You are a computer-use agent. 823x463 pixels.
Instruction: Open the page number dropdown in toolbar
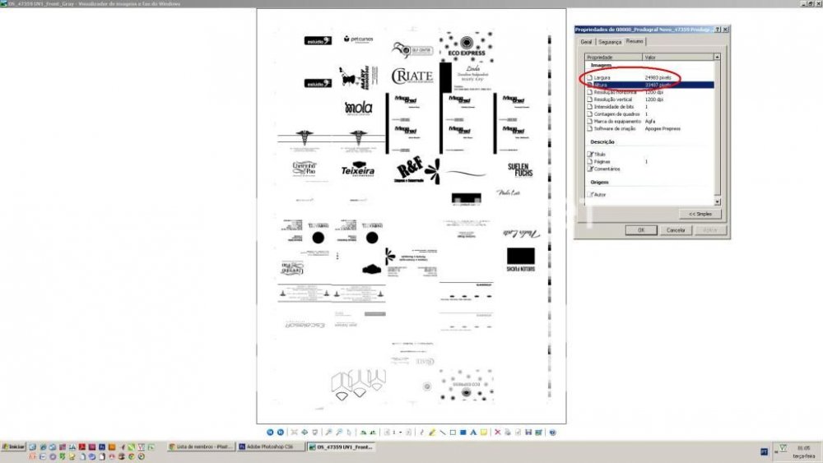coord(401,432)
